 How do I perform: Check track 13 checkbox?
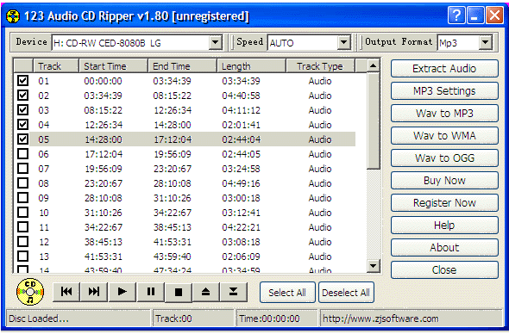tap(22, 257)
